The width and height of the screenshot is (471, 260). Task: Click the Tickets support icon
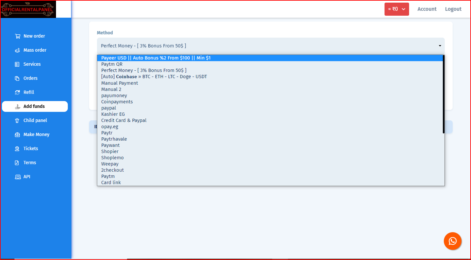(x=17, y=149)
